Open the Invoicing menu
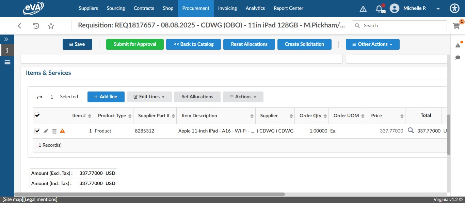The width and height of the screenshot is (465, 203). 227,8
